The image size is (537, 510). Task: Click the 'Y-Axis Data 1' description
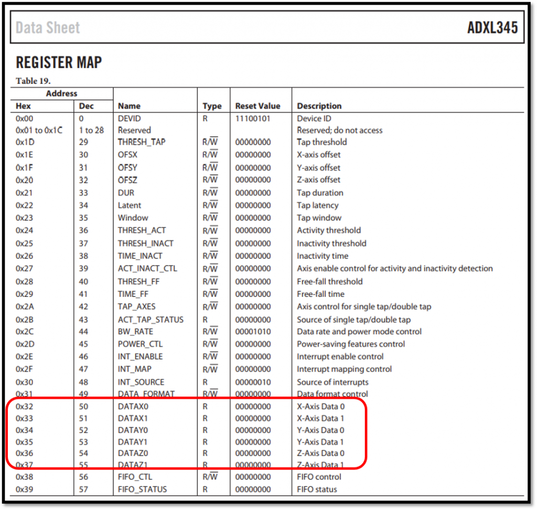(320, 442)
